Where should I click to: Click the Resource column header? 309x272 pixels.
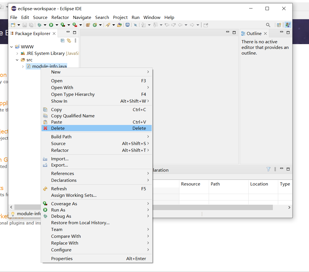tap(194, 184)
